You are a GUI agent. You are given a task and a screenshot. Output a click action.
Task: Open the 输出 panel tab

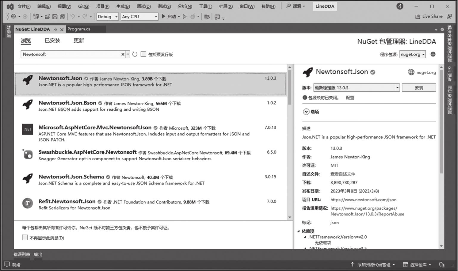38,255
